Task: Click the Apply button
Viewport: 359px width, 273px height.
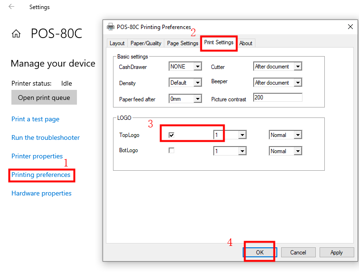Action: [x=337, y=253]
